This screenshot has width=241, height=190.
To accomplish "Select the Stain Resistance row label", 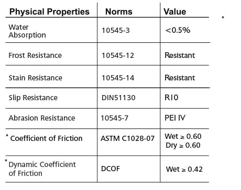I will pos(36,78).
